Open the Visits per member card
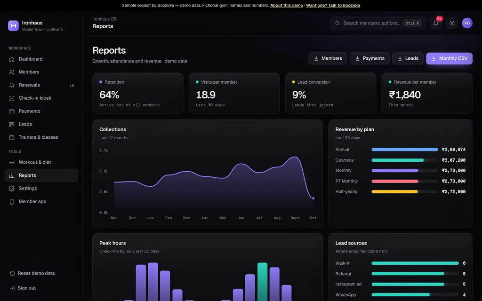This screenshot has height=301, width=482. point(234,94)
